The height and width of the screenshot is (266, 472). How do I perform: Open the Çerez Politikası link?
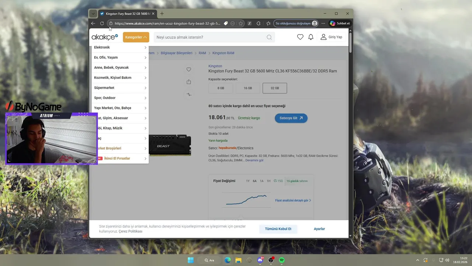(x=131, y=231)
